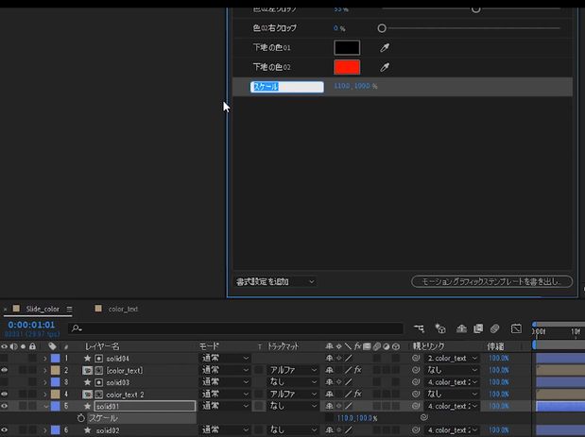
Task: Click the search magnifier icon in timeline
Action: pyautogui.click(x=77, y=328)
